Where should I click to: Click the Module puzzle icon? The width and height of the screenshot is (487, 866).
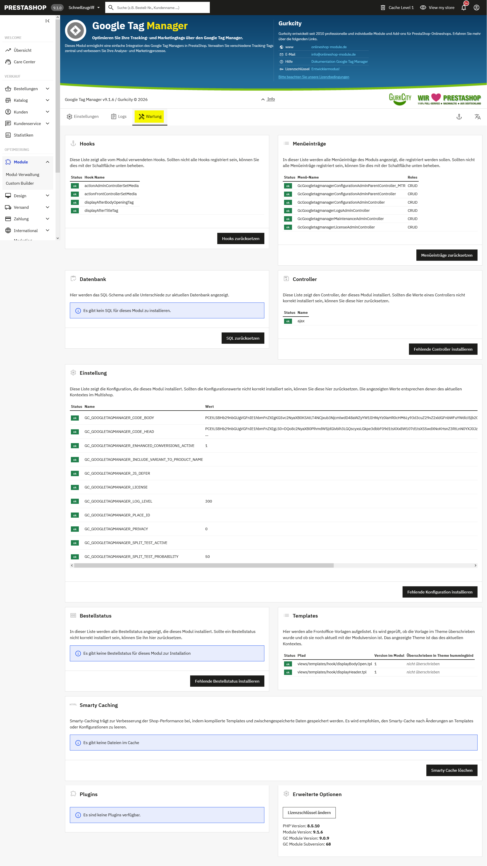[x=8, y=162]
